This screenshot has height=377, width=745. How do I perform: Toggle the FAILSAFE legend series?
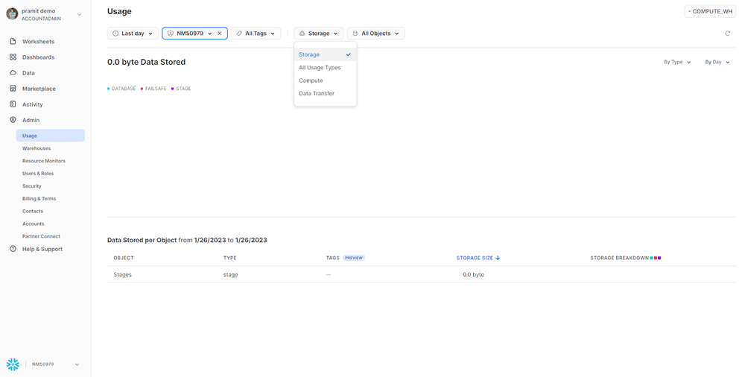click(155, 89)
